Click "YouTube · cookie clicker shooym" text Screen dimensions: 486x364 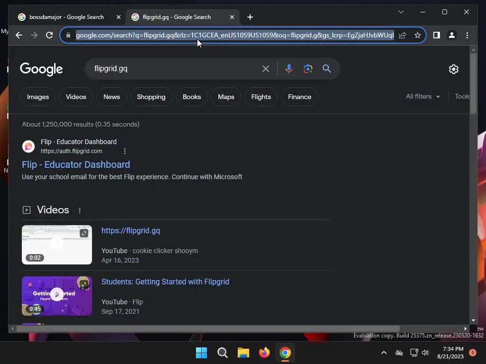pyautogui.click(x=150, y=251)
